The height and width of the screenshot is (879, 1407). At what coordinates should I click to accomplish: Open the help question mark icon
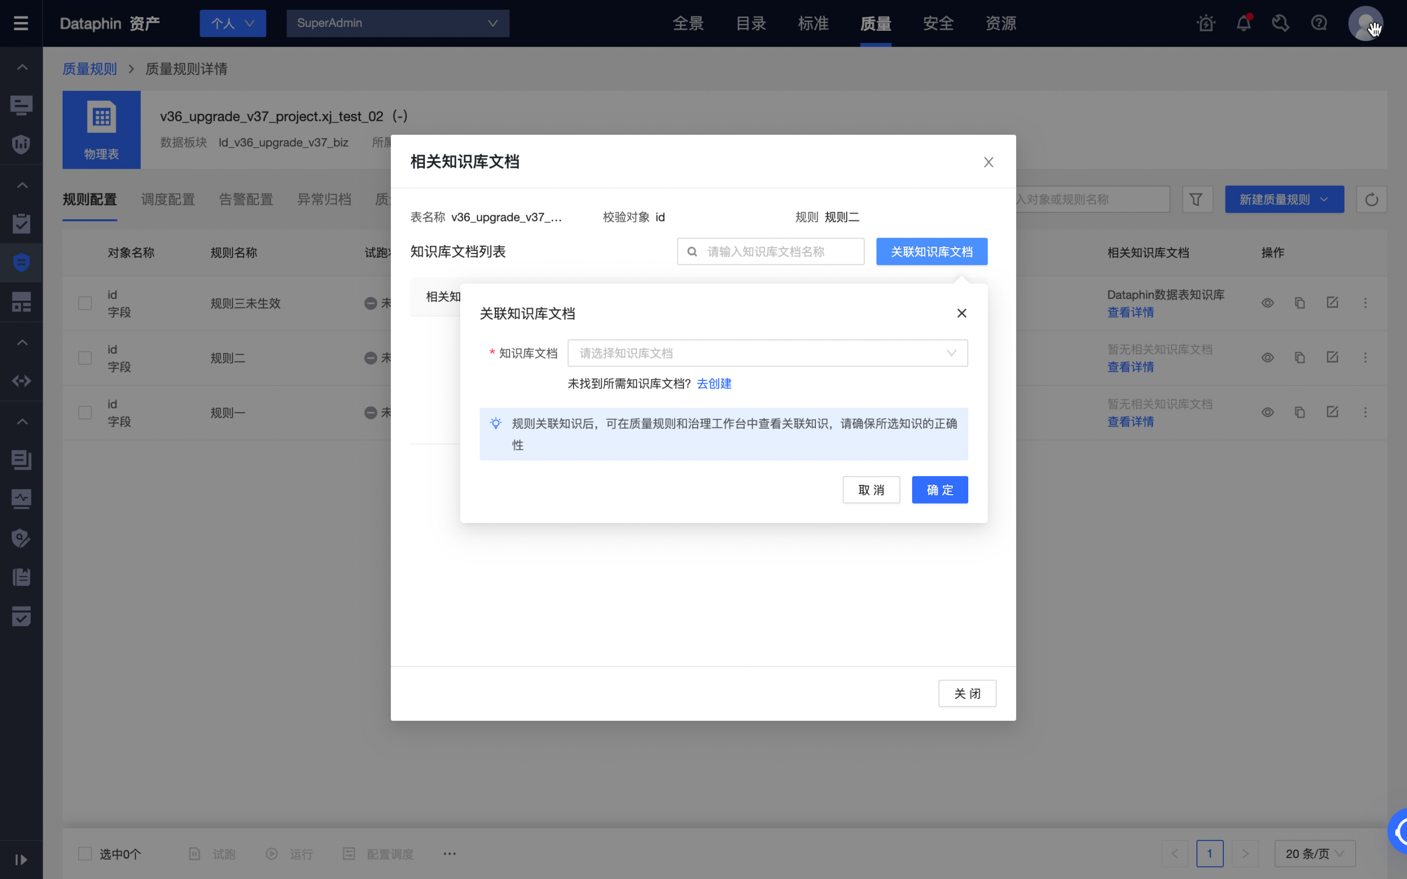click(x=1319, y=23)
